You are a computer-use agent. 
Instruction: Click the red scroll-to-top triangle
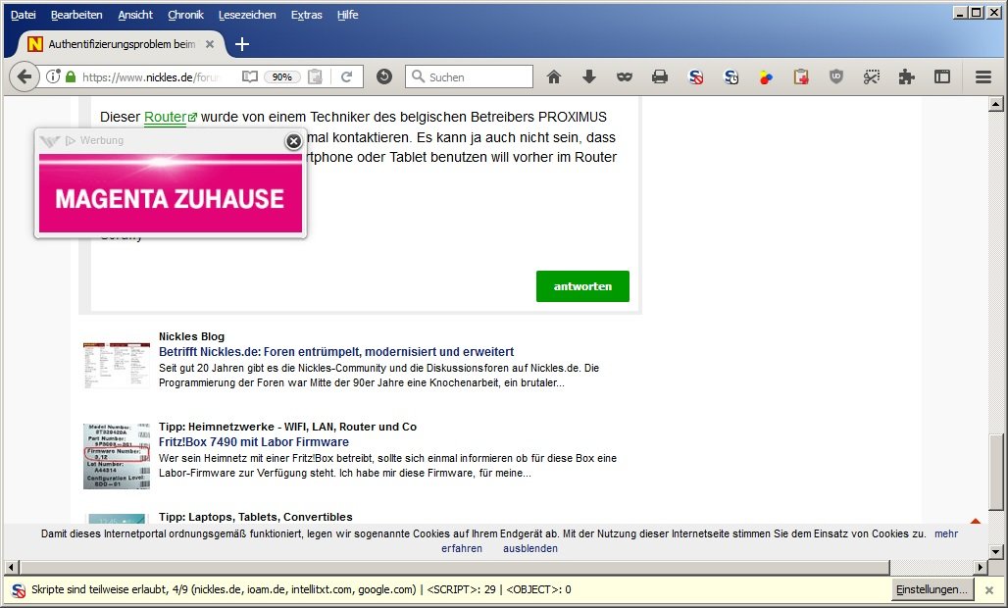976,521
